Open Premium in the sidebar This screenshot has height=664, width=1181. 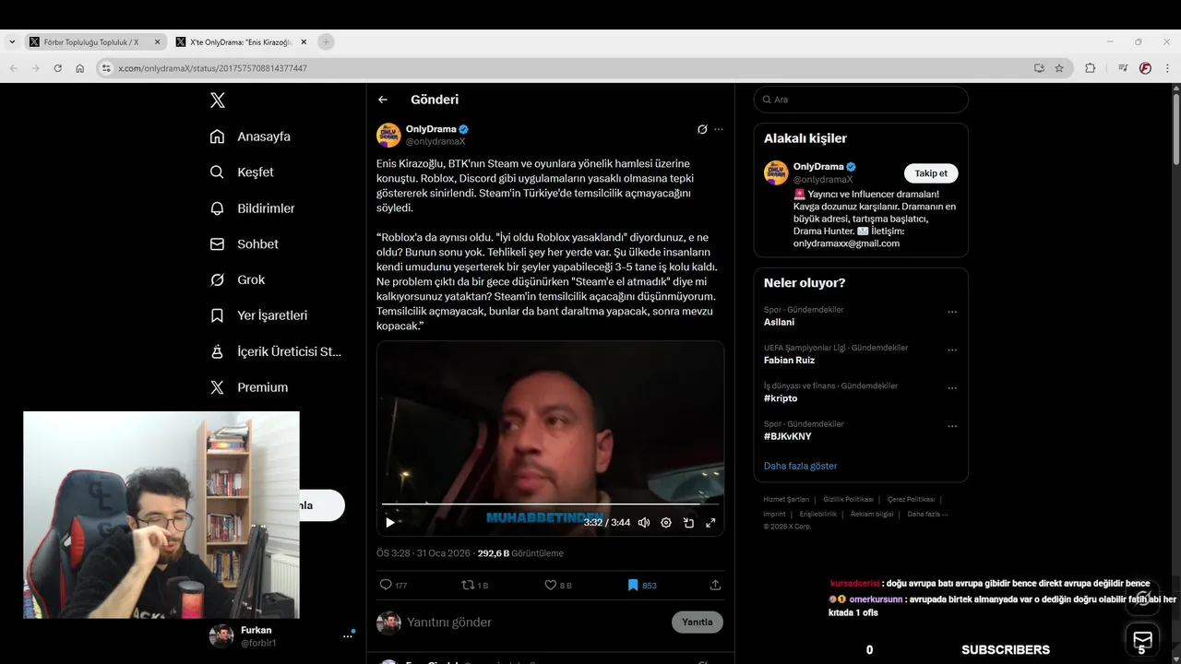click(249, 387)
